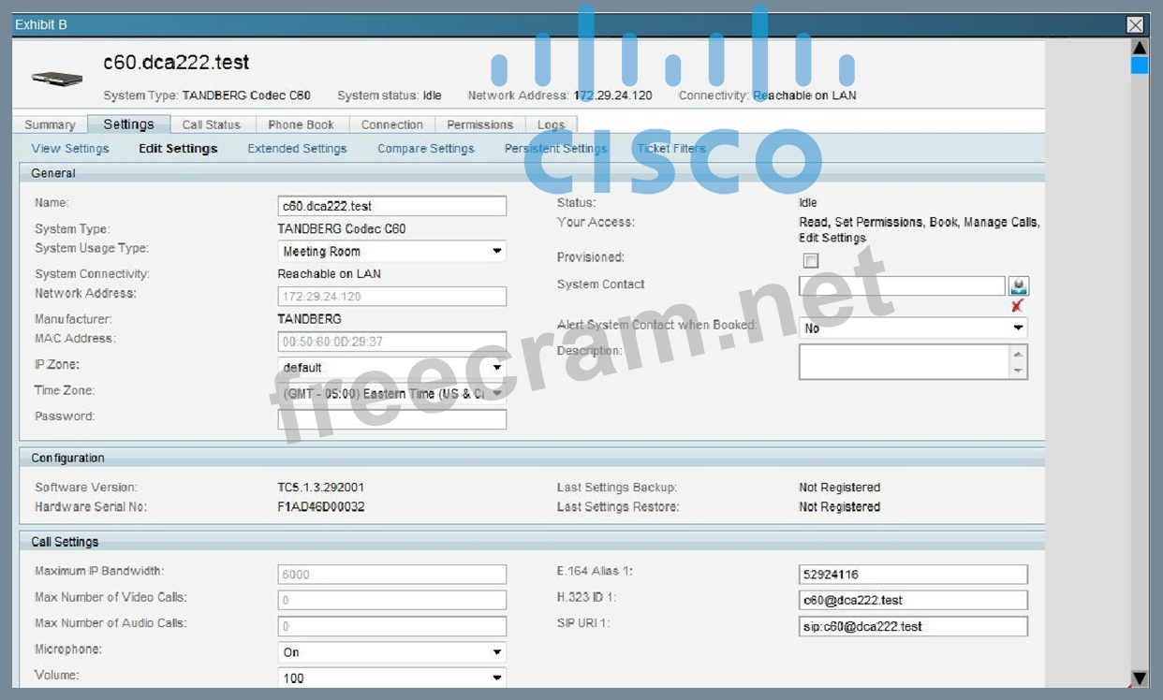
Task: Click the scrollbar up arrow
Action: coord(1139,48)
